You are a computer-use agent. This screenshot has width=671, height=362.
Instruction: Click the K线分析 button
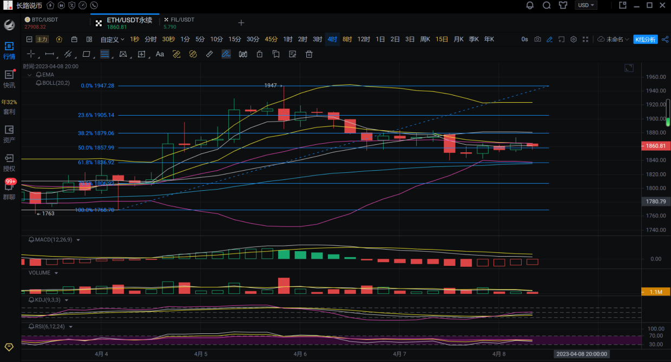click(x=645, y=39)
